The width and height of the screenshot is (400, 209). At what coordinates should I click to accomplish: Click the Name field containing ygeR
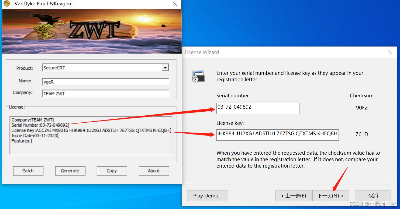point(106,82)
